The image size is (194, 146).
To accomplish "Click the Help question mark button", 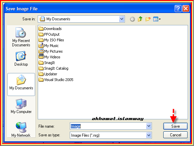I will [x=178, y=9].
